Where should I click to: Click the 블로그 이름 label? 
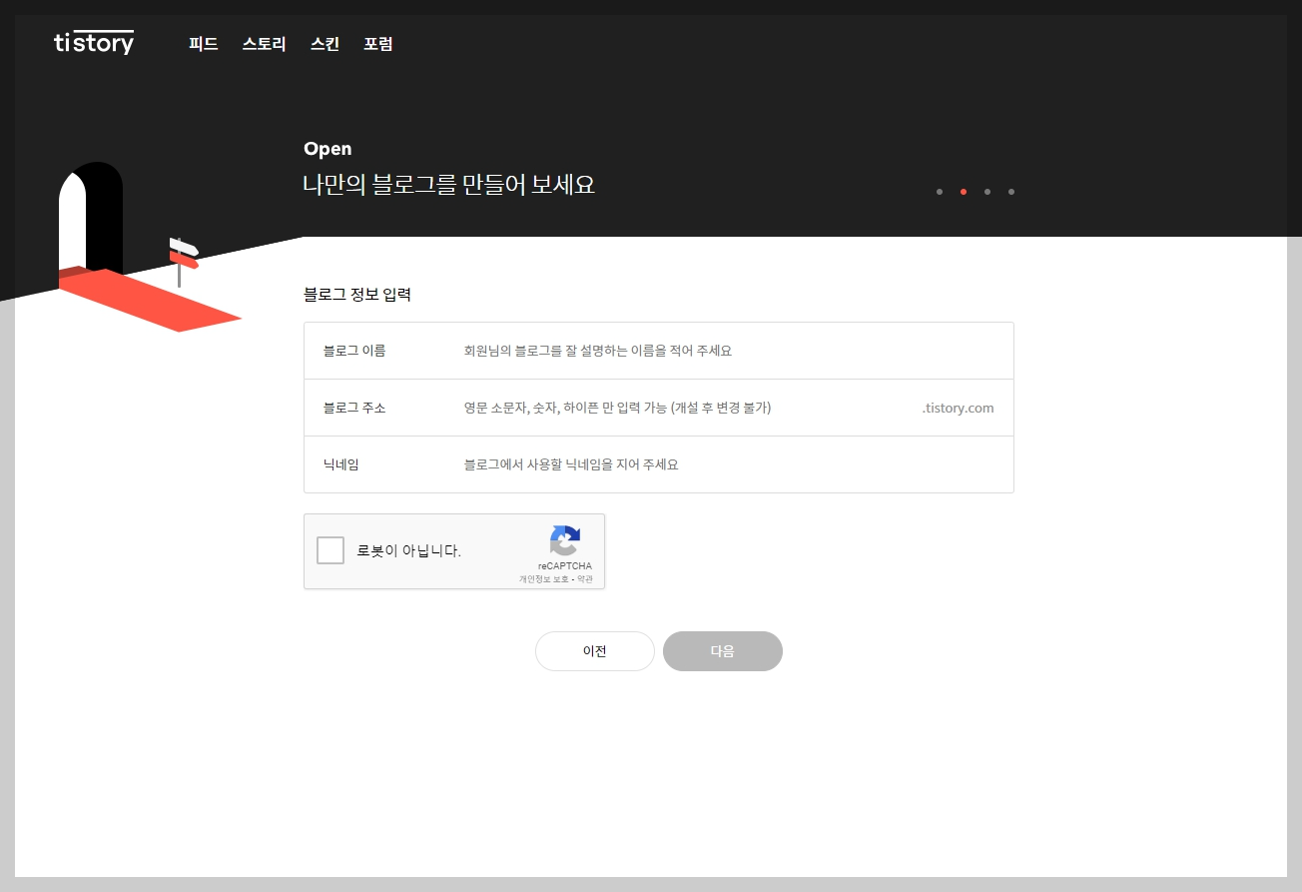pyautogui.click(x=354, y=351)
